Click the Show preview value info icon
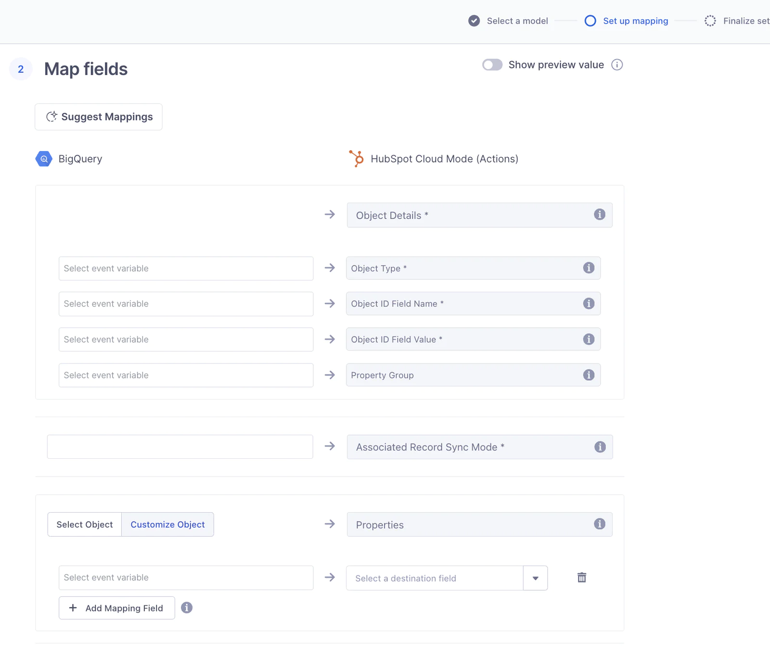Screen dimensions: 770x646 (617, 65)
